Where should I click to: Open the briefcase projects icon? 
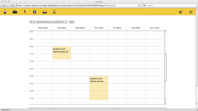[15, 12]
